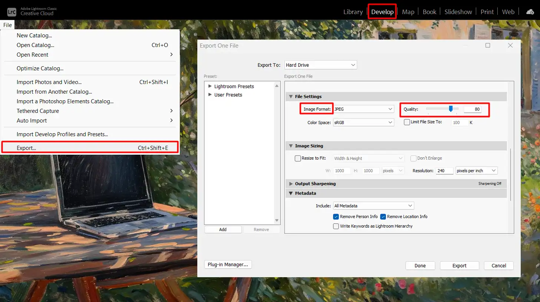Click the Quality slider handle
This screenshot has height=302, width=540.
pos(451,109)
